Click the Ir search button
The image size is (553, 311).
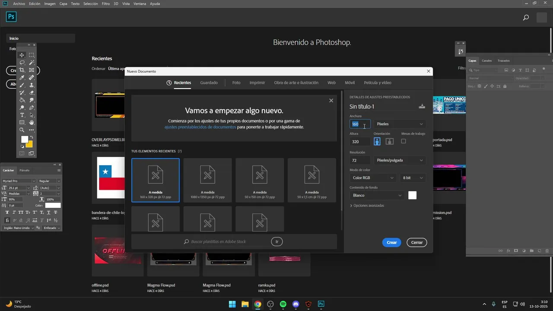[277, 241]
